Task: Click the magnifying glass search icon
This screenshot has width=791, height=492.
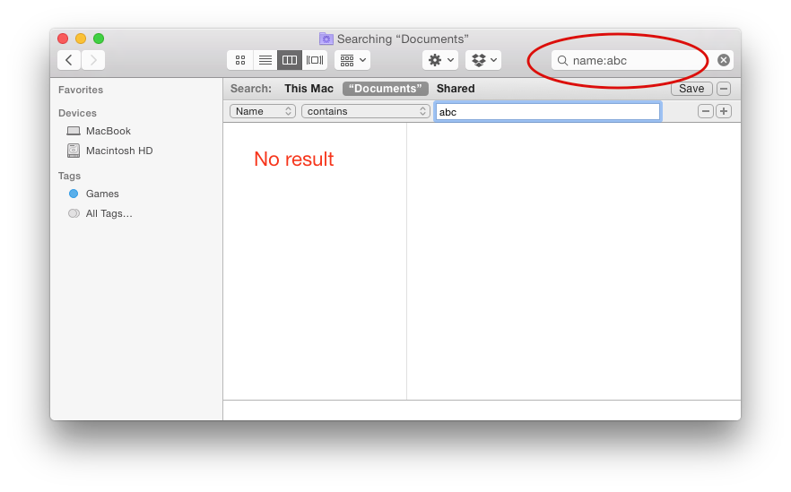Action: click(562, 61)
